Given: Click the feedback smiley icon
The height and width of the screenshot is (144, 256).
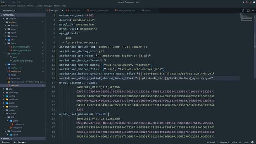Looking at the screenshot, I should [252, 142].
